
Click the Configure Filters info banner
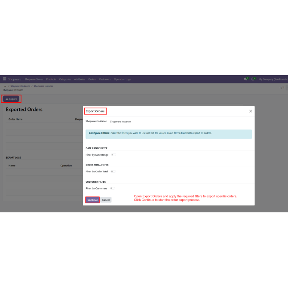click(x=169, y=134)
